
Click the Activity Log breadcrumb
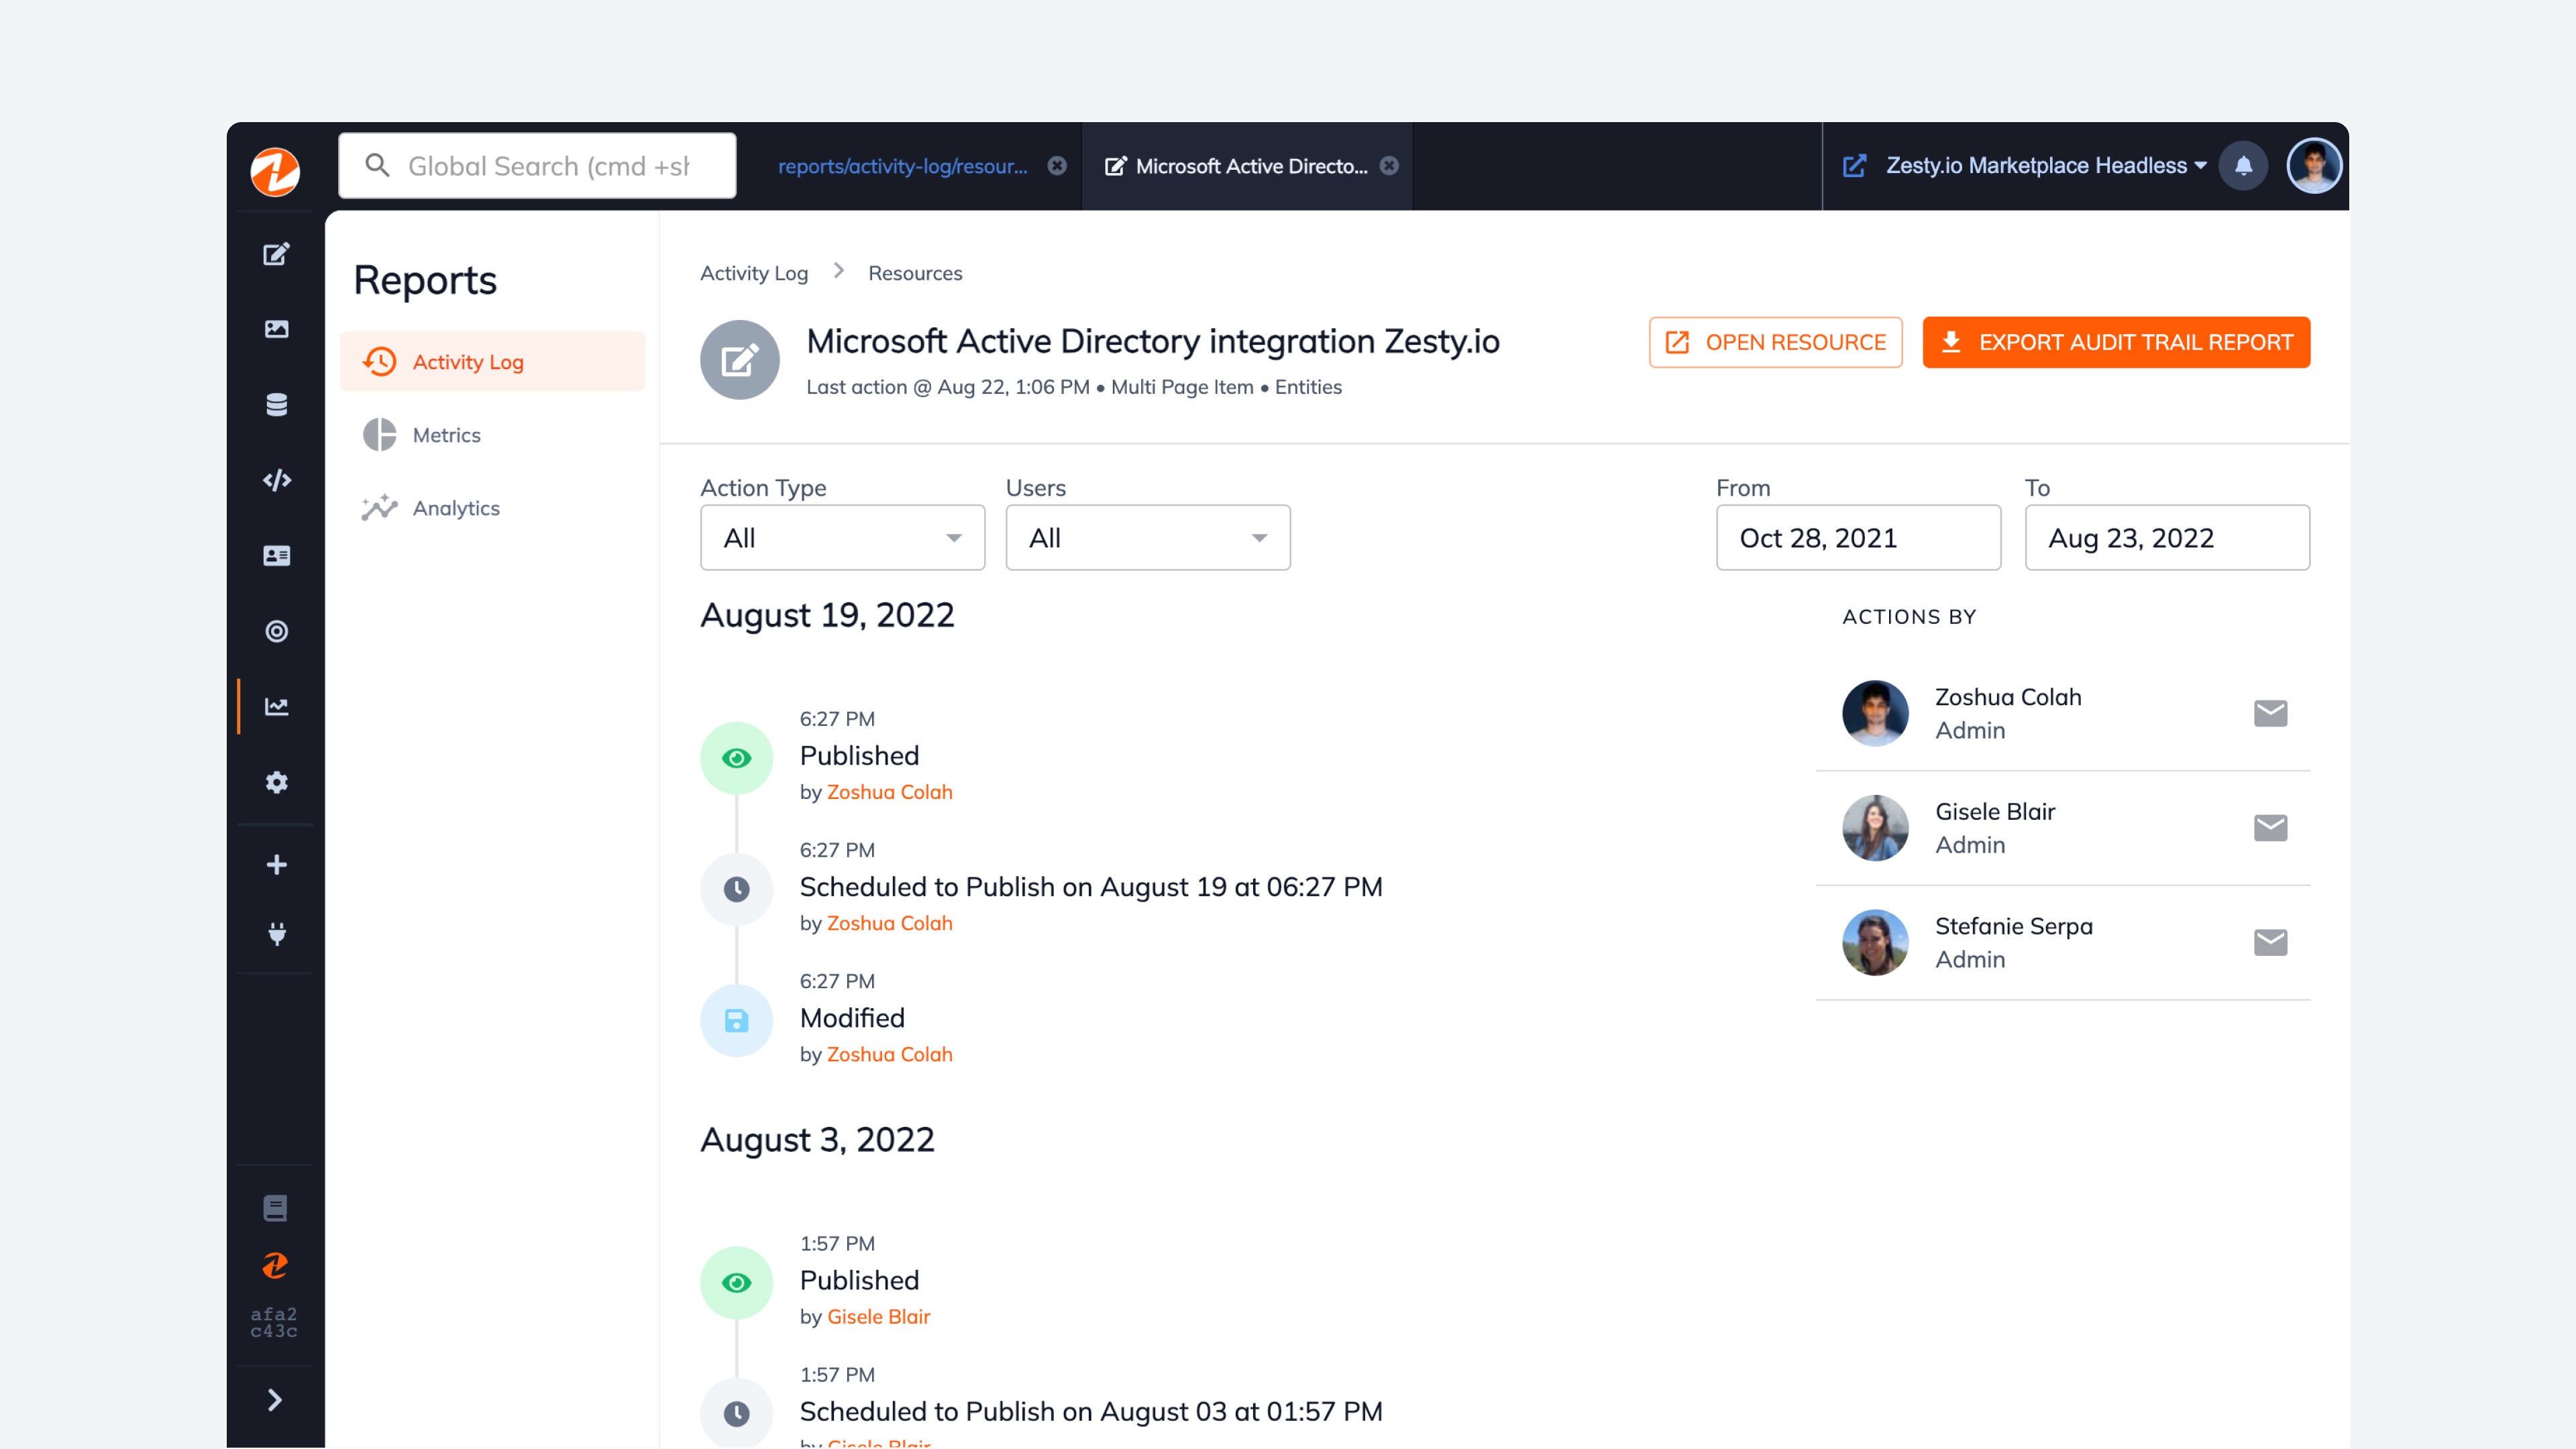click(754, 273)
